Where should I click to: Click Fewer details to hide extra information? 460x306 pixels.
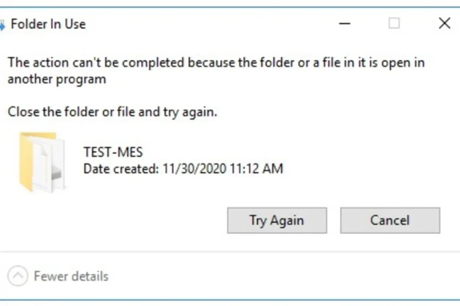pyautogui.click(x=71, y=276)
